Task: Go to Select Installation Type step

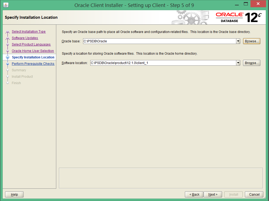Action: (x=29, y=32)
